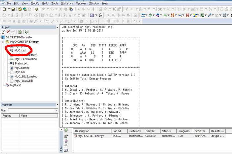Viewport: 232px width, 154px height.
Task: Open the CASTEP green waves module icon
Action: coord(165,15)
